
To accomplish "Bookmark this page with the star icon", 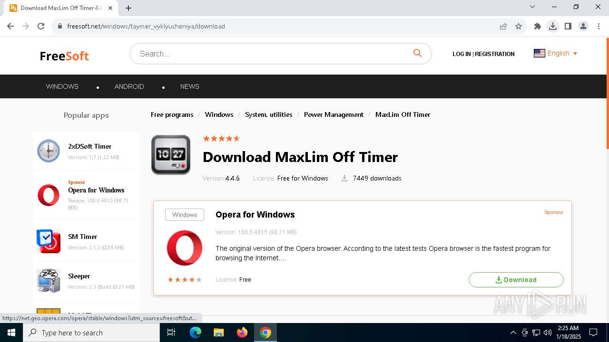I will (x=519, y=26).
